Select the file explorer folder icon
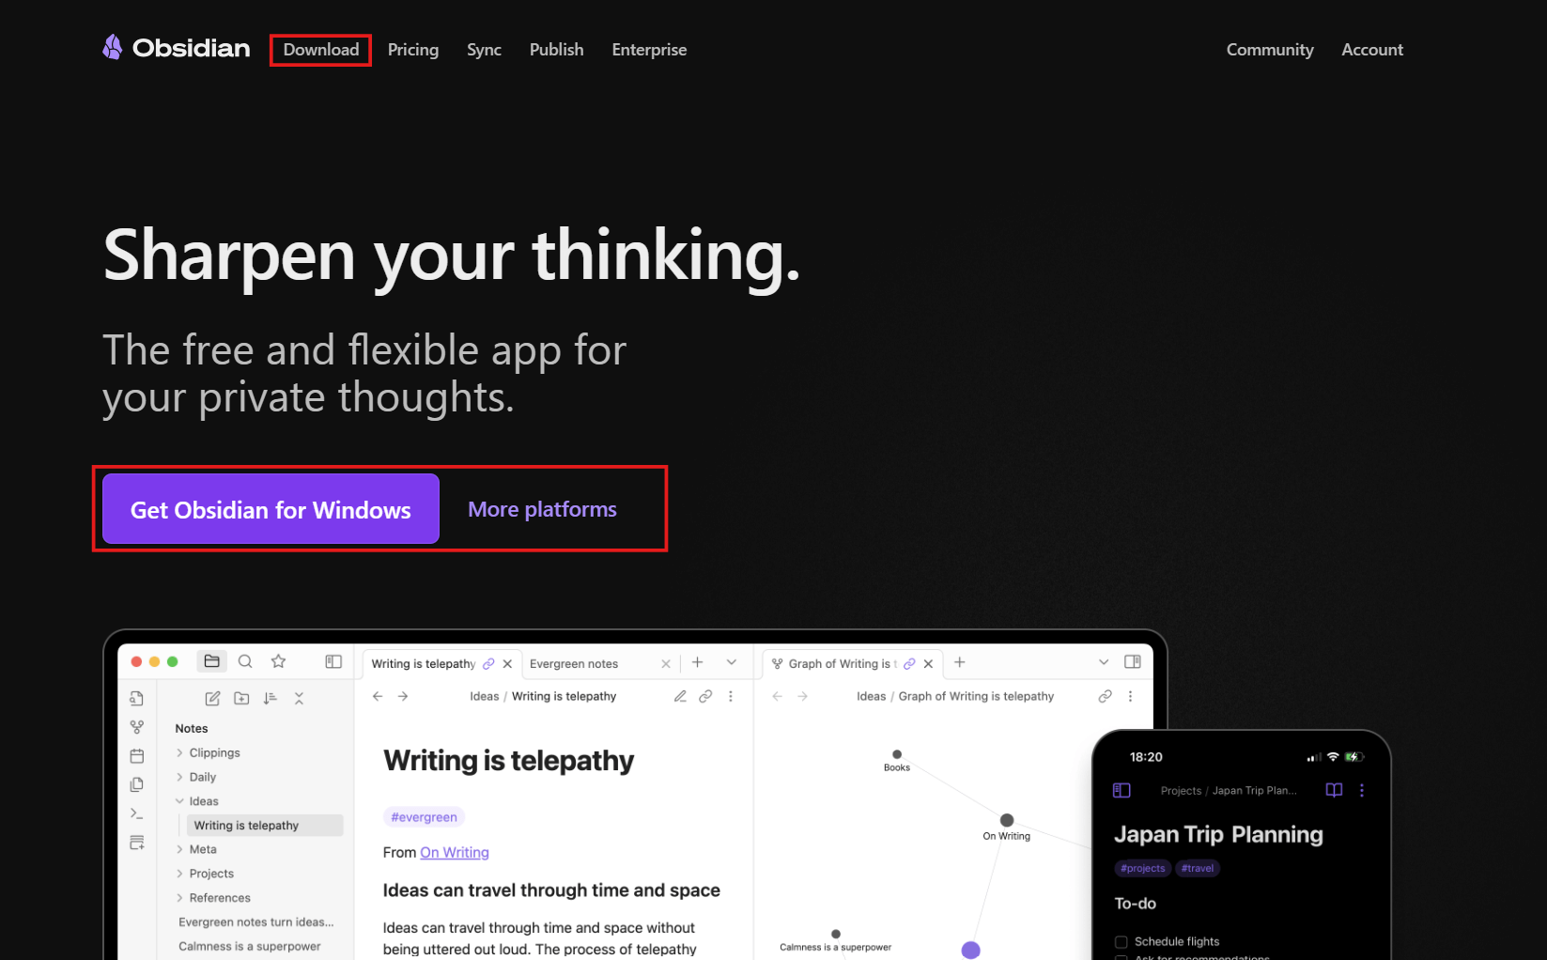1547x960 pixels. click(212, 661)
